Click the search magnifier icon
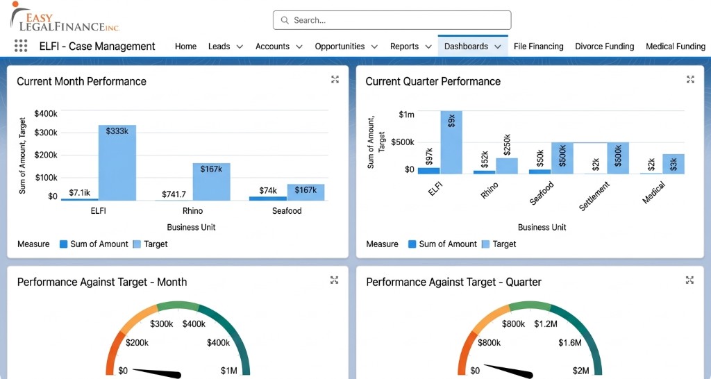This screenshot has height=379, width=711. click(x=285, y=20)
